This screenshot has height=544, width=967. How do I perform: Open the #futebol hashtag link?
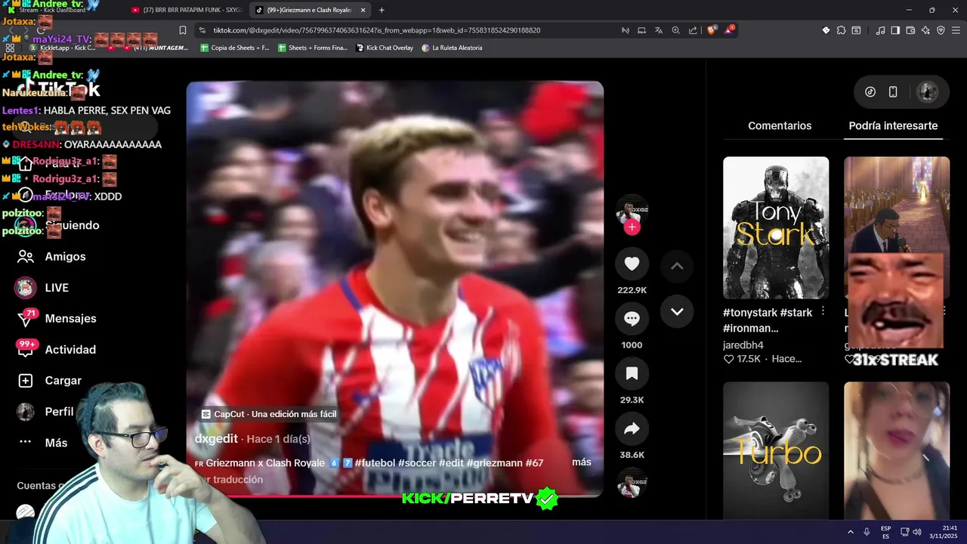(375, 462)
